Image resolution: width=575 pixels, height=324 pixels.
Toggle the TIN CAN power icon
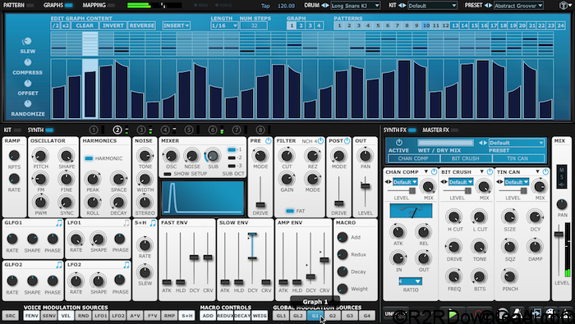(545, 171)
